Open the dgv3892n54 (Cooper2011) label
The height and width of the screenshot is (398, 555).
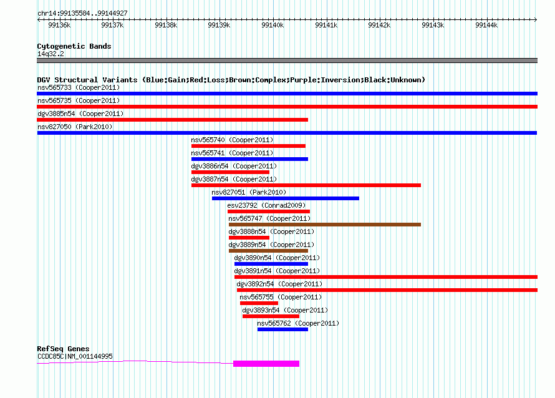(279, 284)
